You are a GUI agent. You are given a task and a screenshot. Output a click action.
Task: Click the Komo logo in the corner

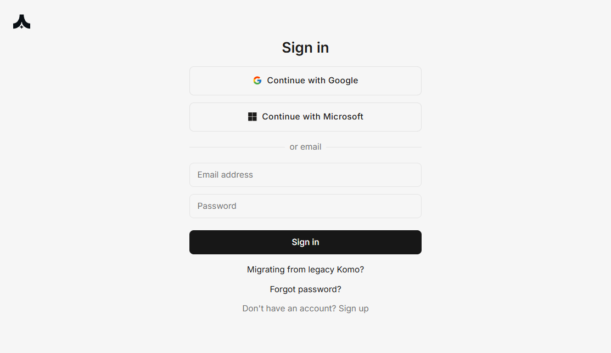coord(21,22)
